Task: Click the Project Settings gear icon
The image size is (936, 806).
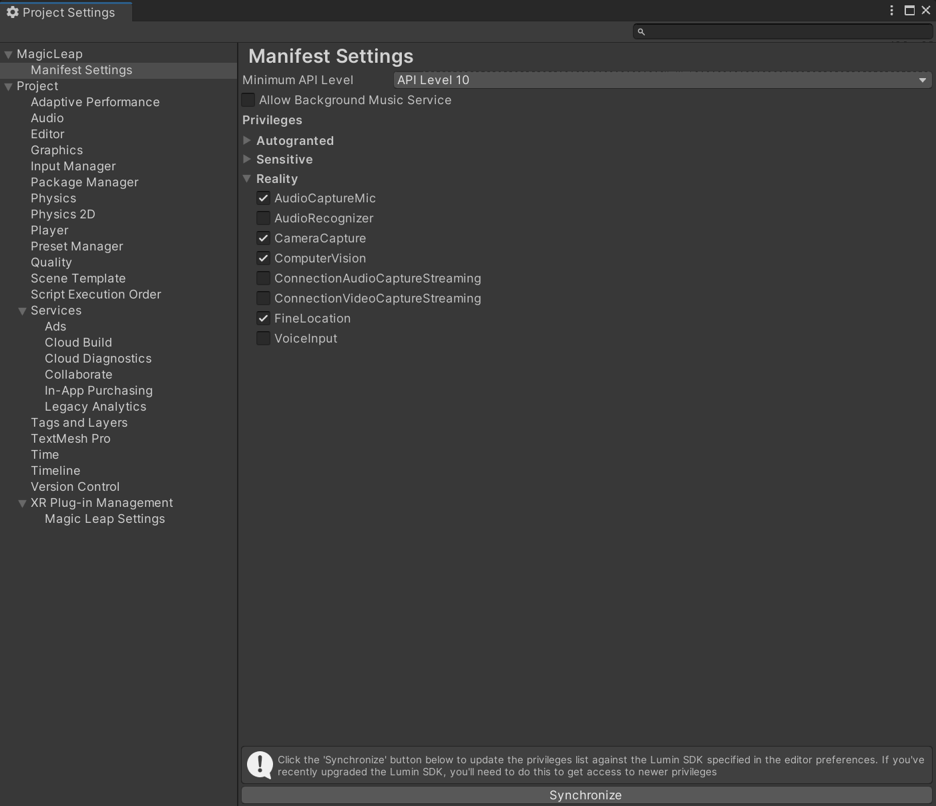Action: tap(12, 12)
